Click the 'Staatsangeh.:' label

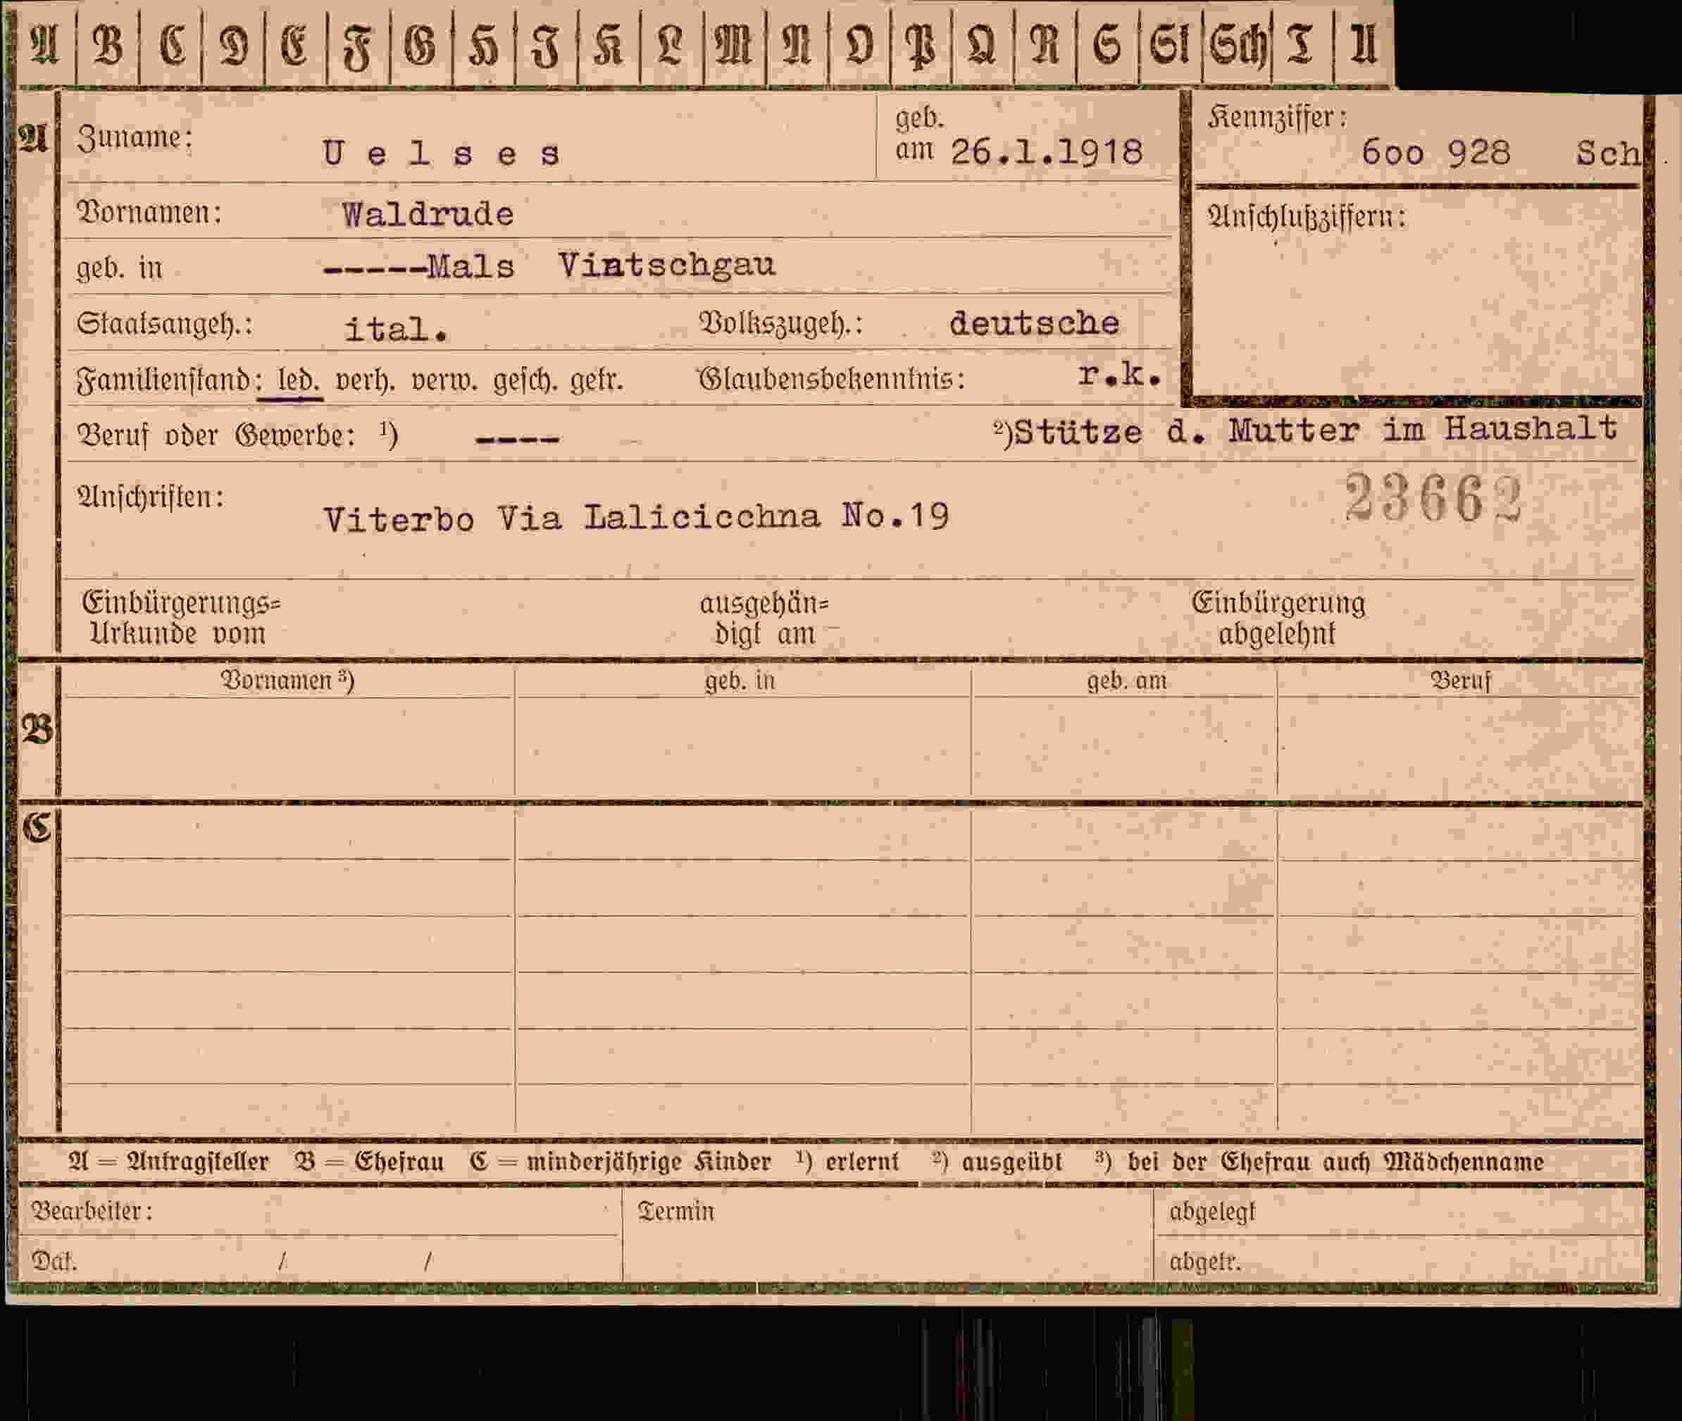pos(164,324)
